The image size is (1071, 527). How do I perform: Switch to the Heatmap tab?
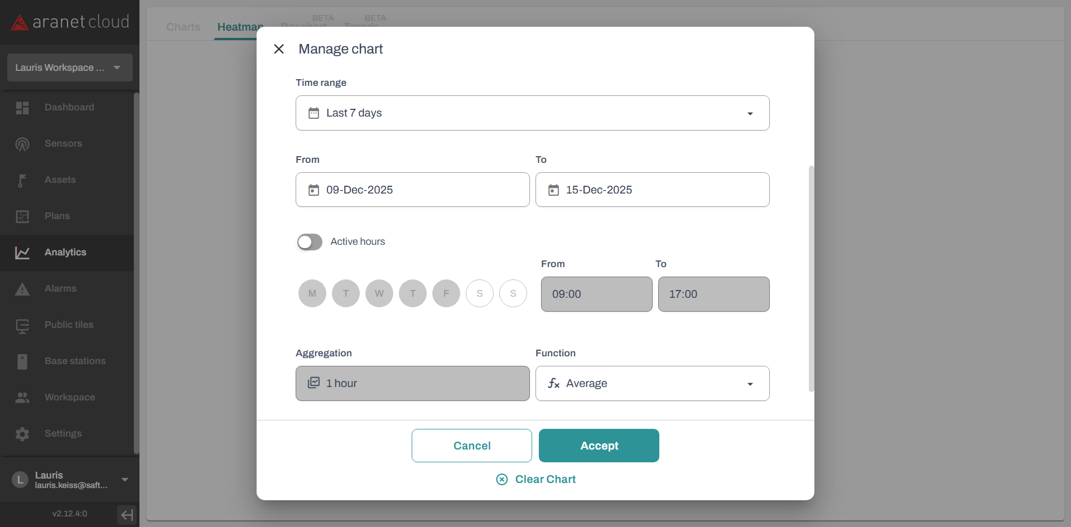click(238, 27)
